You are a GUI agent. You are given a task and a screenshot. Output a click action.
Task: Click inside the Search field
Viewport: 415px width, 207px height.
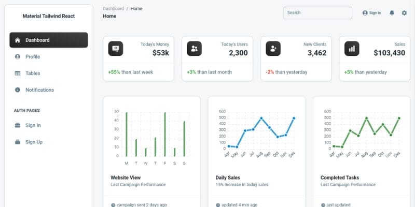pos(317,12)
